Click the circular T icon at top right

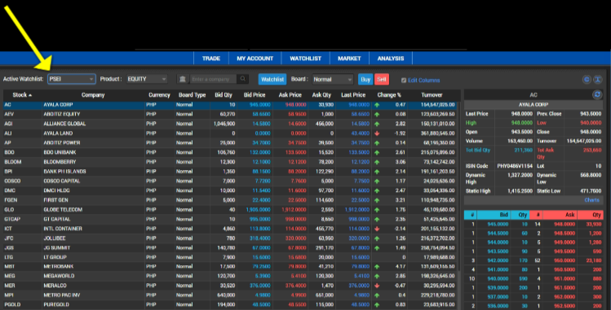pos(597,80)
